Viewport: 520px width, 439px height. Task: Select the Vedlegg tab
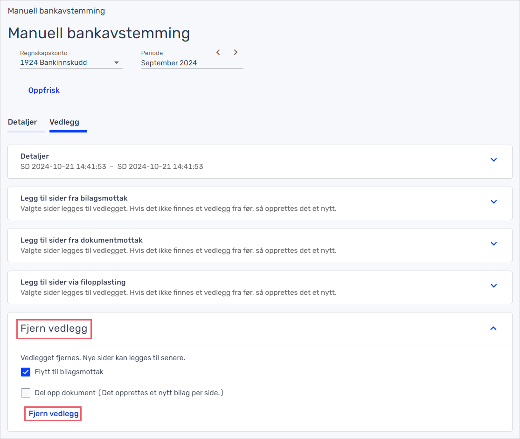(x=64, y=122)
